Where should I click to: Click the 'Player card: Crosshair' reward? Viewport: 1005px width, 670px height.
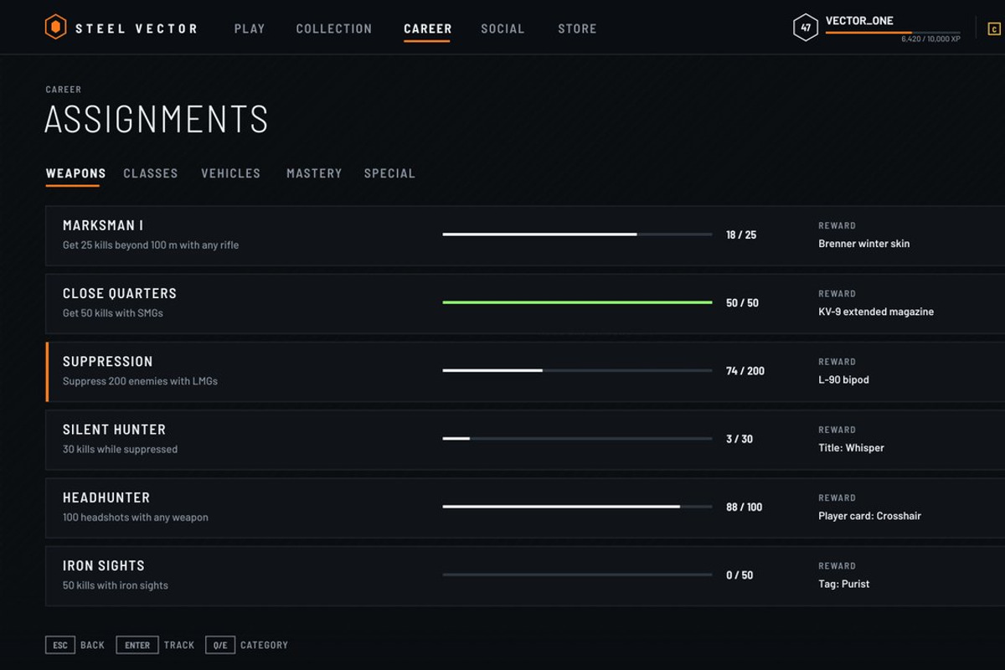[x=869, y=516]
